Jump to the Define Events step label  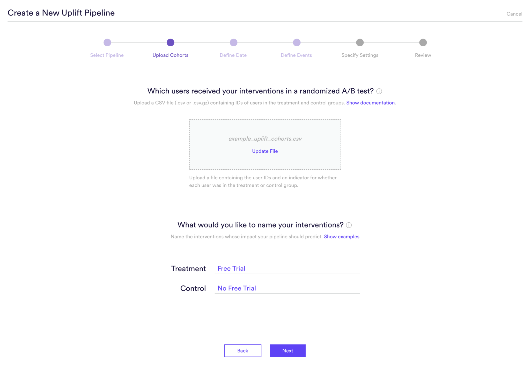point(296,55)
